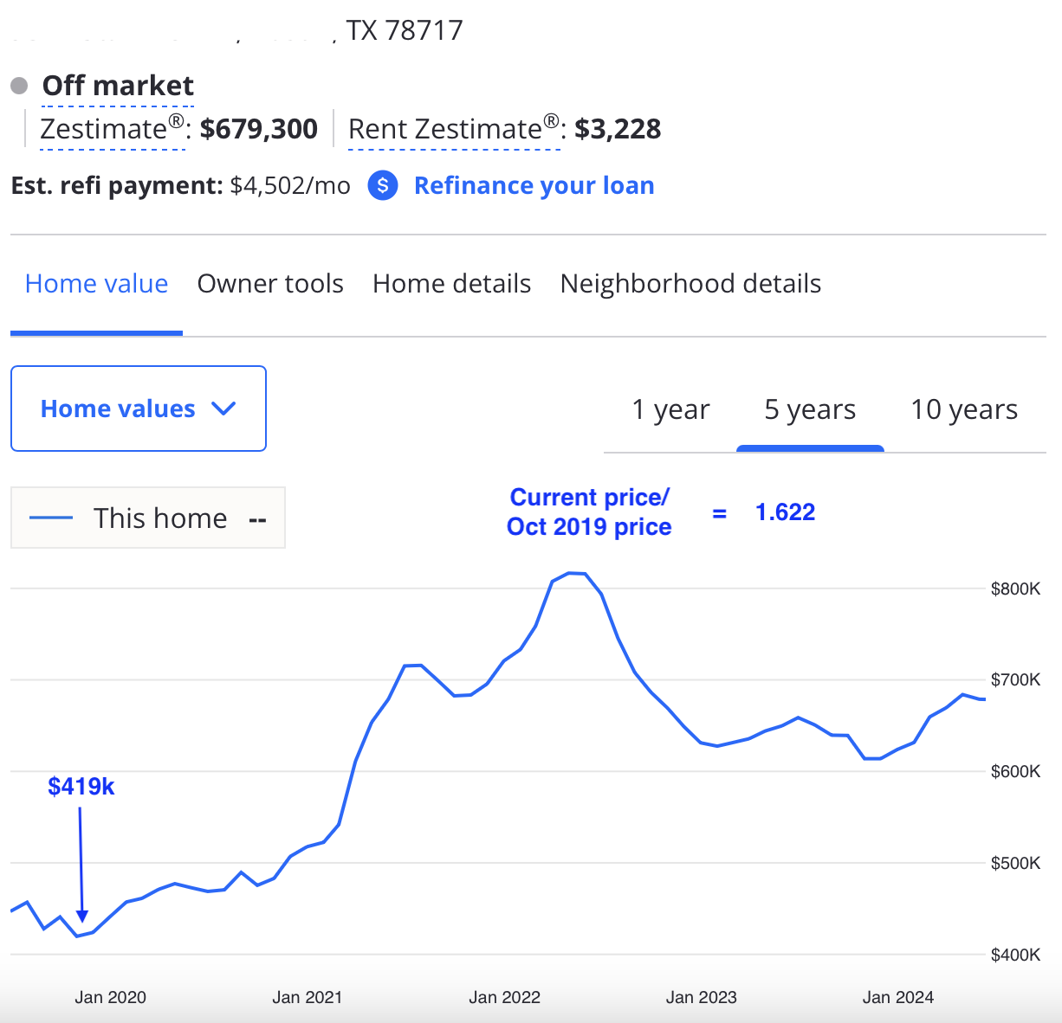This screenshot has height=1023, width=1062.
Task: Click the Refinance your loan link
Action: point(534,185)
